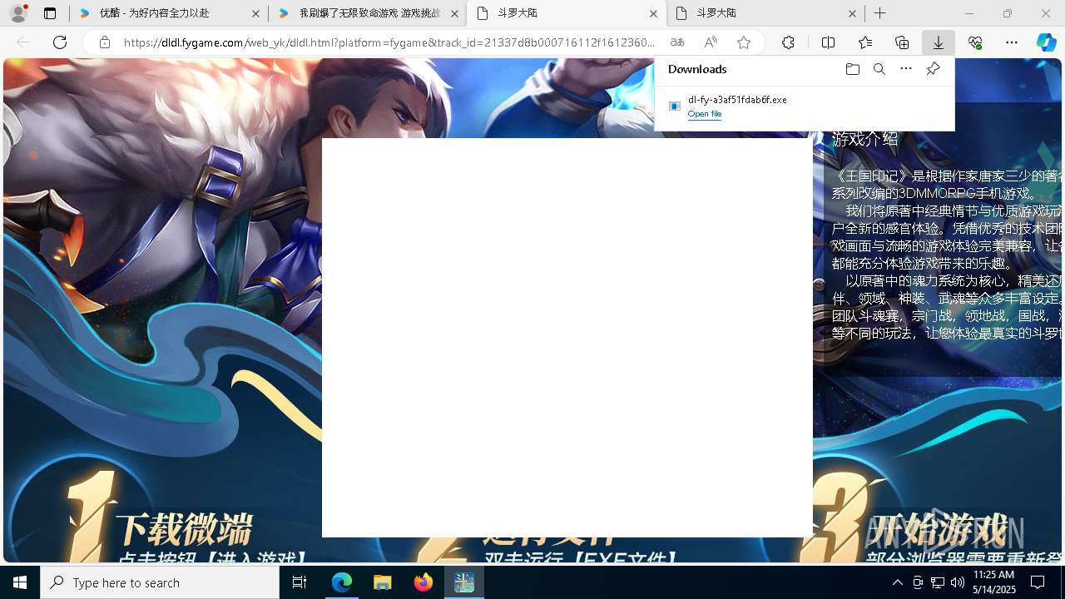Switch to the 优酷 tab
The height and width of the screenshot is (599, 1065).
point(168,13)
